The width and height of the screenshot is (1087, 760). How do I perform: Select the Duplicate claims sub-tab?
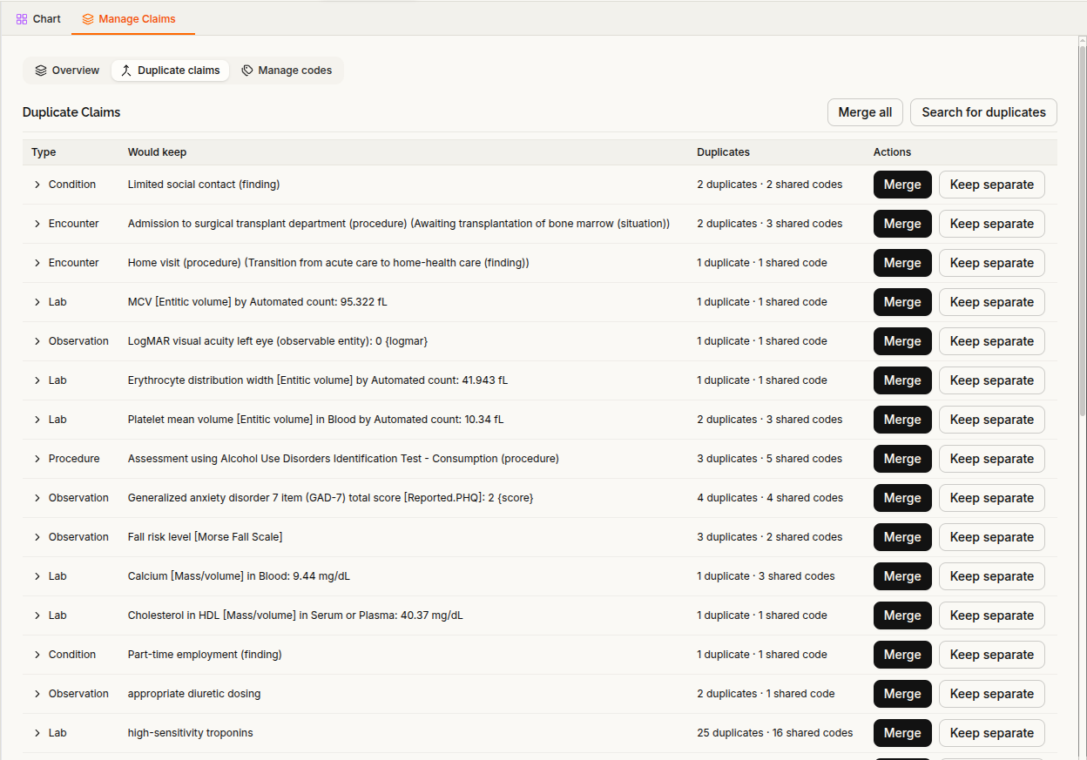tap(170, 71)
